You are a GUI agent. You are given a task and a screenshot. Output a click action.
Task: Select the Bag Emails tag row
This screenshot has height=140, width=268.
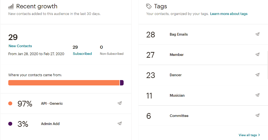(179, 34)
